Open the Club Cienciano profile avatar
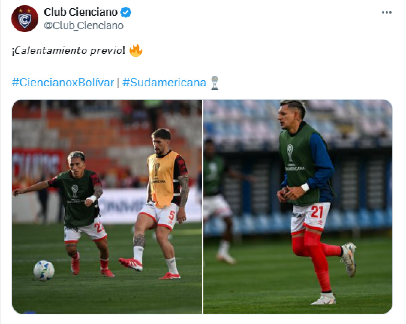 click(x=25, y=19)
